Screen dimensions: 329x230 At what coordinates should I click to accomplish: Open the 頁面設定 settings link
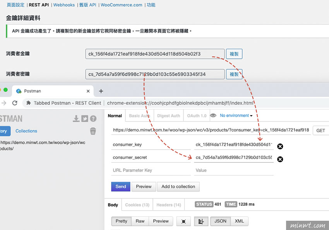[15, 5]
